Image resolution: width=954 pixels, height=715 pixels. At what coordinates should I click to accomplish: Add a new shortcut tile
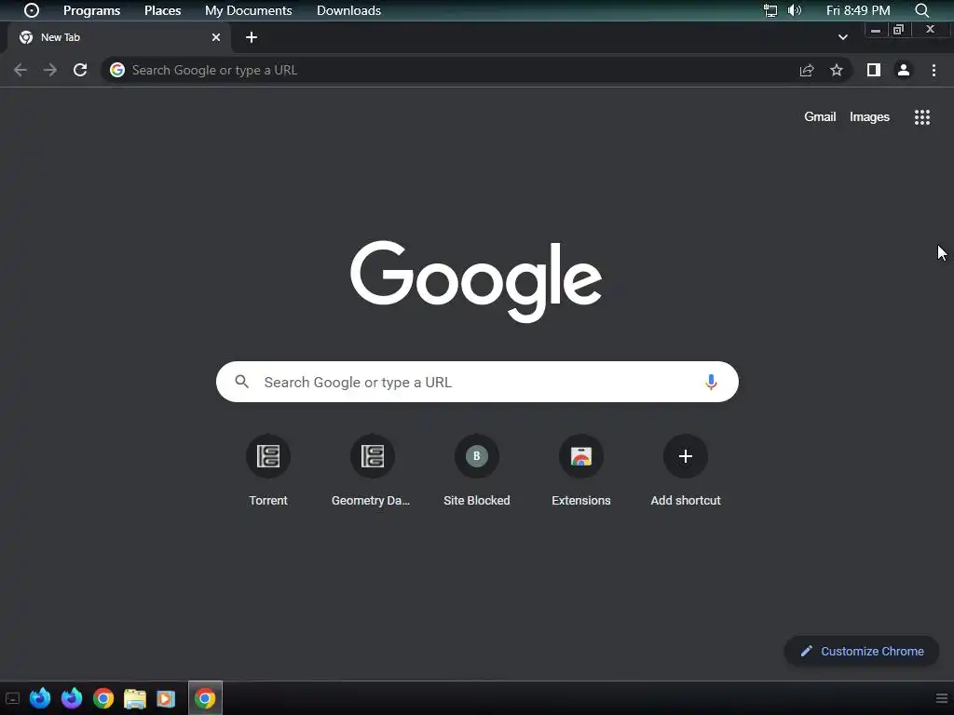coord(686,470)
